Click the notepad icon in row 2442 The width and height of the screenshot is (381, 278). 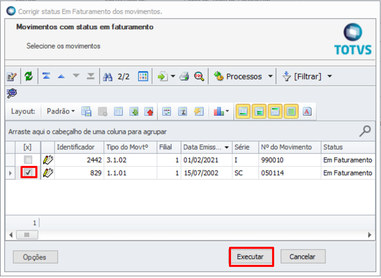point(48,160)
